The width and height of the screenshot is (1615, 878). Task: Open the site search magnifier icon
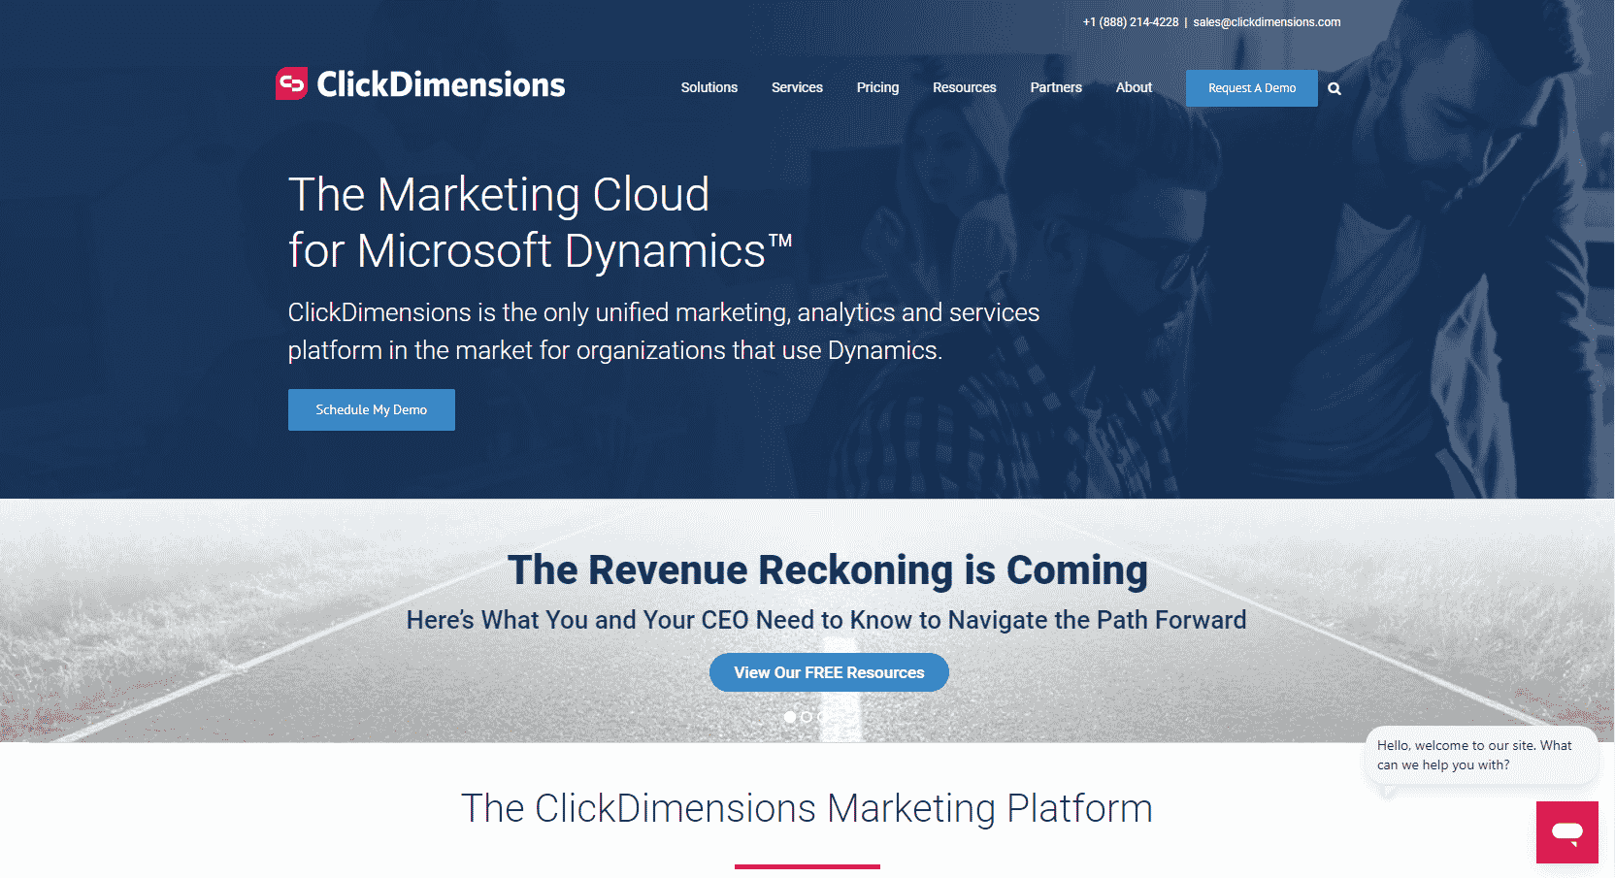(1335, 88)
